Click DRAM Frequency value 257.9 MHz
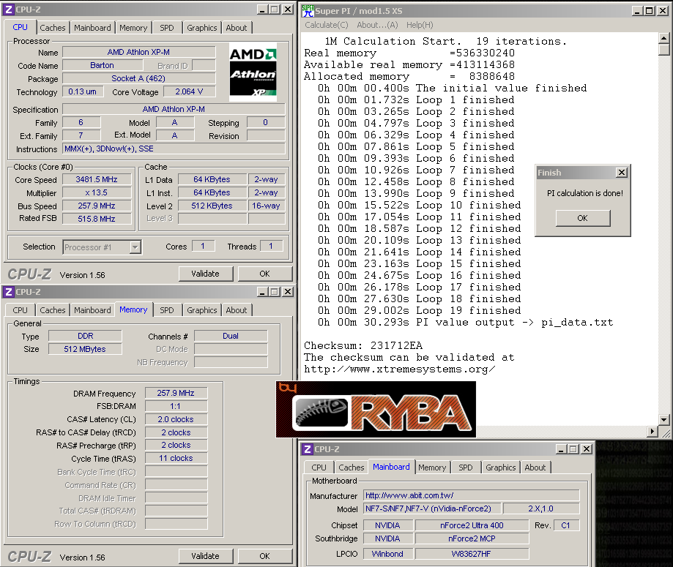The width and height of the screenshot is (673, 567). pos(176,393)
